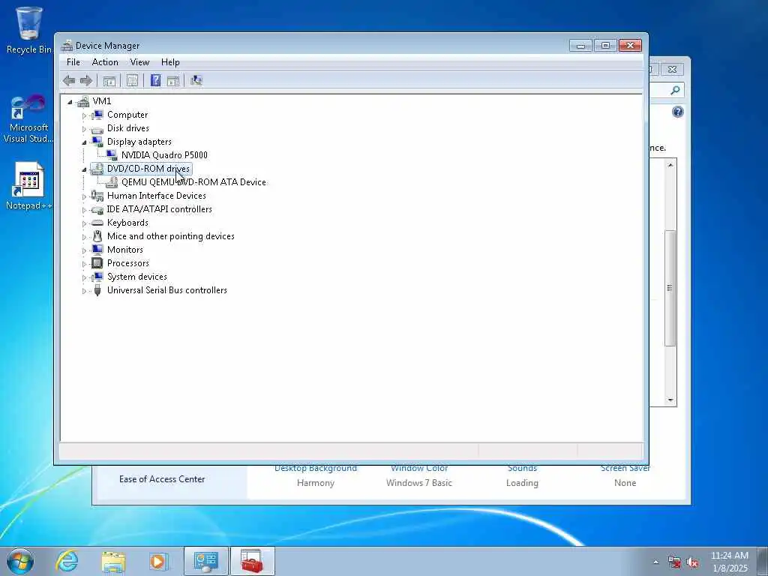Open the help icon in the background window
Viewport: 768px width, 576px height.
(x=677, y=112)
